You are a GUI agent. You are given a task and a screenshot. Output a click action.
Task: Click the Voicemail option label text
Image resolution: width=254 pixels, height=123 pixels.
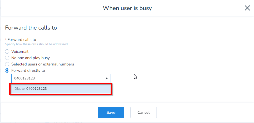click(x=20, y=51)
